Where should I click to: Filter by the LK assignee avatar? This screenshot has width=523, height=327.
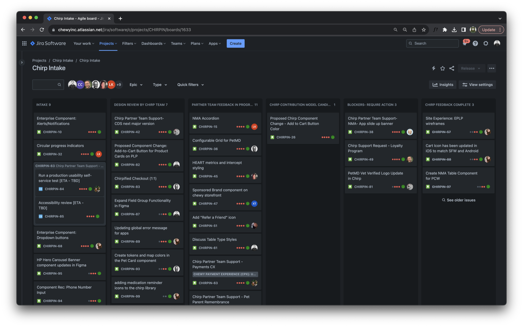point(111,85)
